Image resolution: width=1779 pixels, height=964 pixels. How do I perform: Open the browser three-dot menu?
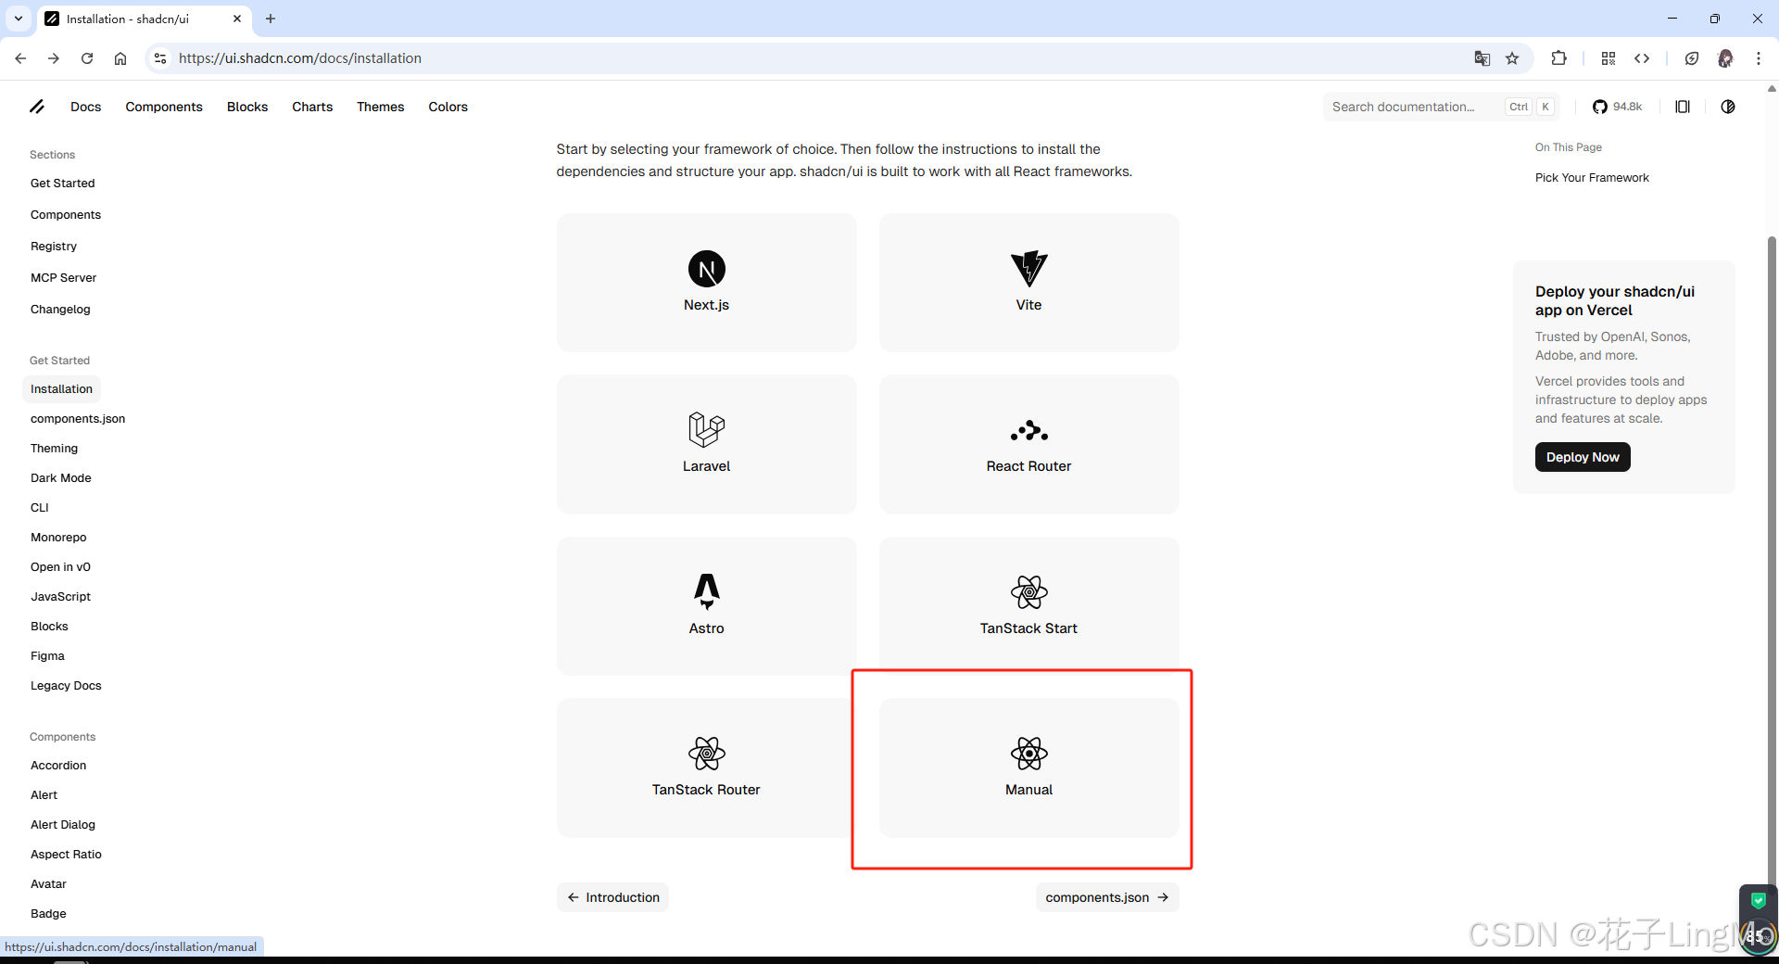(1759, 58)
